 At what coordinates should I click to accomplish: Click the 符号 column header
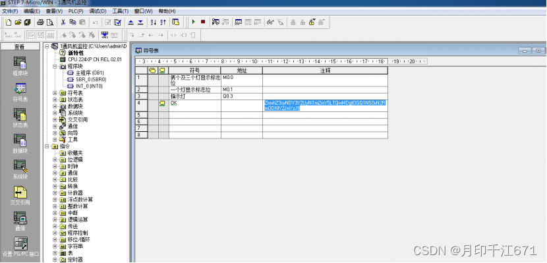[x=194, y=71]
